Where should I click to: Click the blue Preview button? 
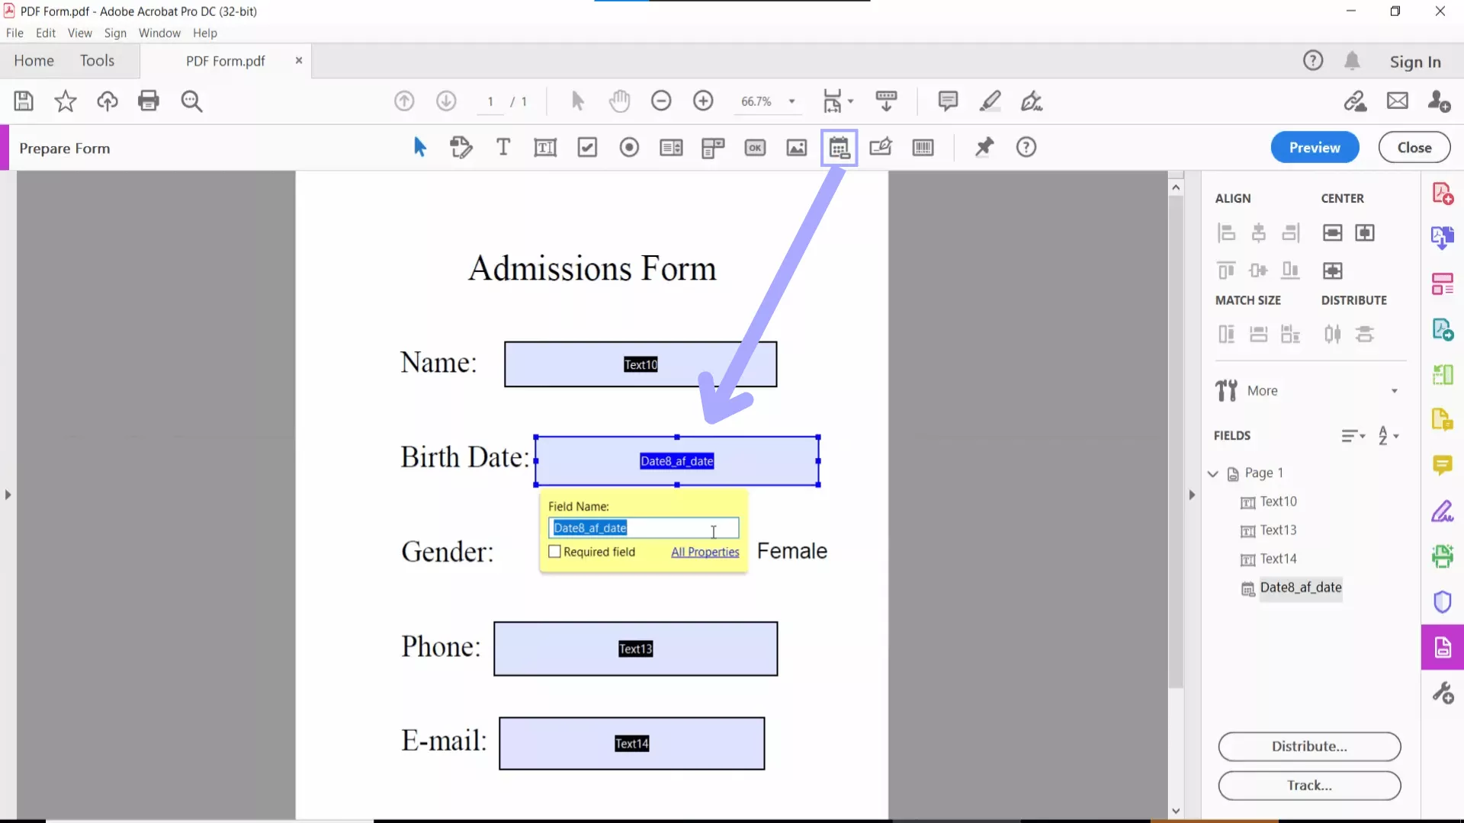tap(1315, 148)
